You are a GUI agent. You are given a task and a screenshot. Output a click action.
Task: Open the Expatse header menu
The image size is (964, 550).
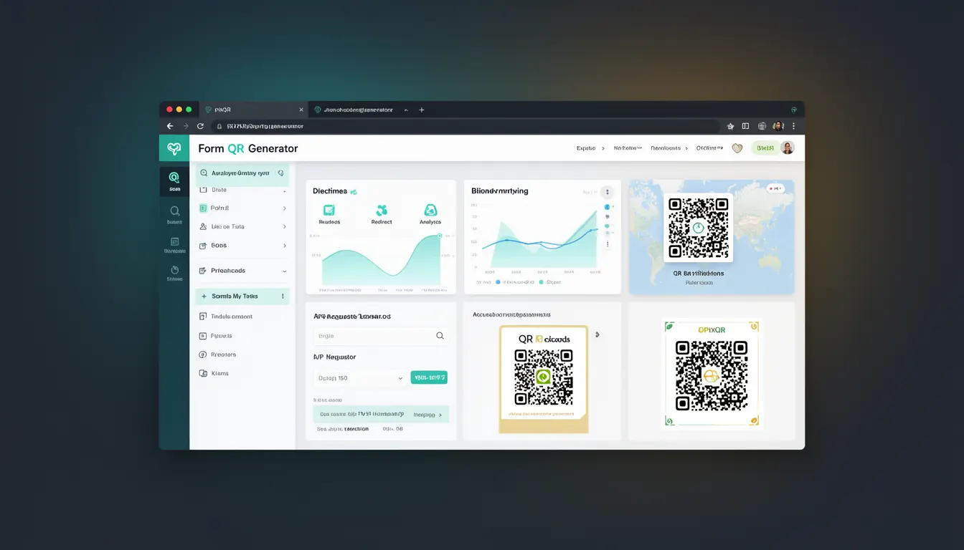[x=590, y=148]
